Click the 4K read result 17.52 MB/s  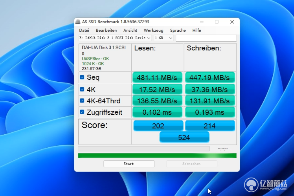pos(157,90)
